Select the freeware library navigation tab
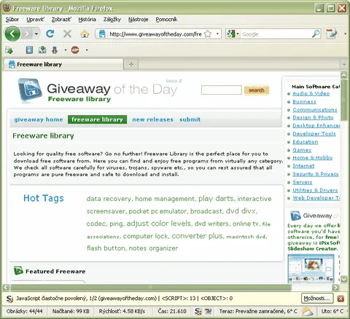The height and width of the screenshot is (319, 350). [97, 119]
